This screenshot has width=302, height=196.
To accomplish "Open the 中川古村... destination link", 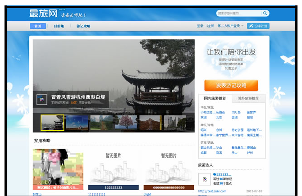I will (238, 135).
